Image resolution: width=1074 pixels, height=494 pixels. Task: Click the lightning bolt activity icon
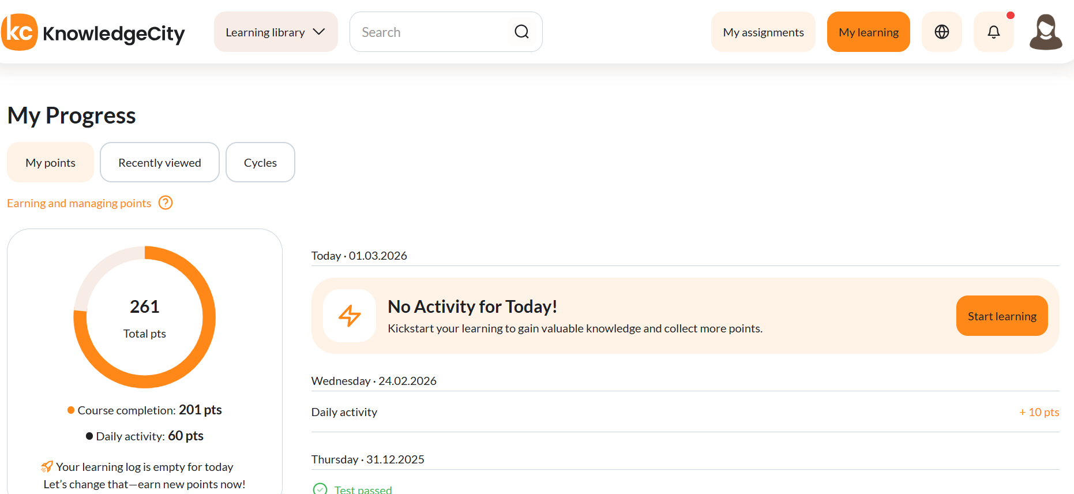pyautogui.click(x=350, y=316)
